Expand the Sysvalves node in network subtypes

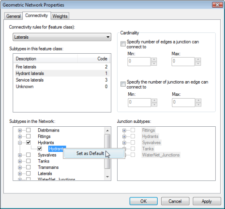pos(20,155)
